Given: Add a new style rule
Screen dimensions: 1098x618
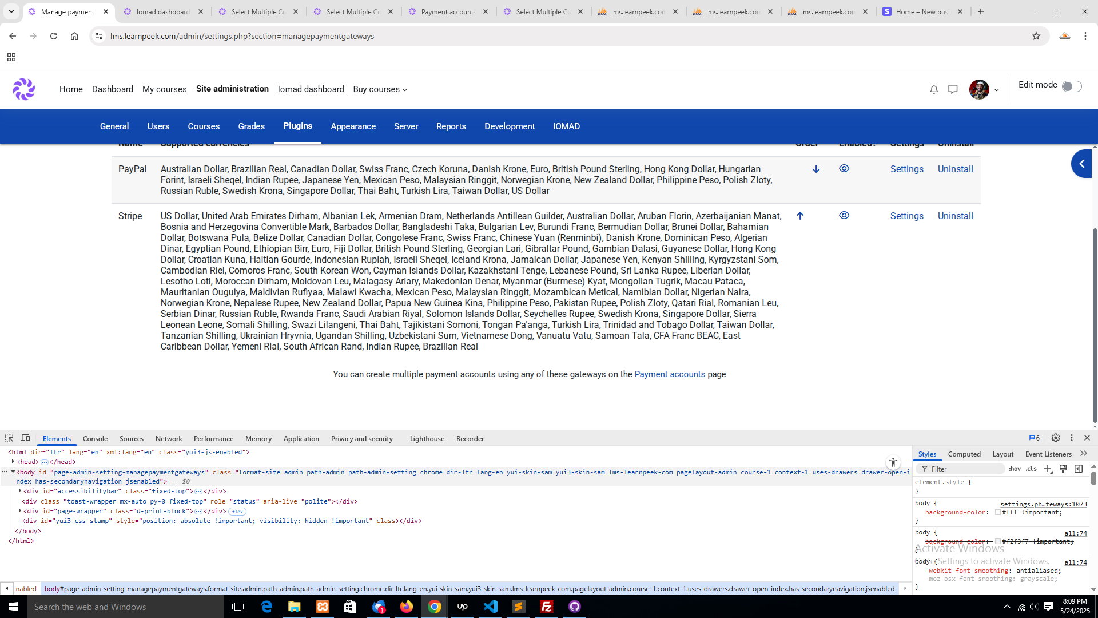Looking at the screenshot, I should pyautogui.click(x=1048, y=469).
